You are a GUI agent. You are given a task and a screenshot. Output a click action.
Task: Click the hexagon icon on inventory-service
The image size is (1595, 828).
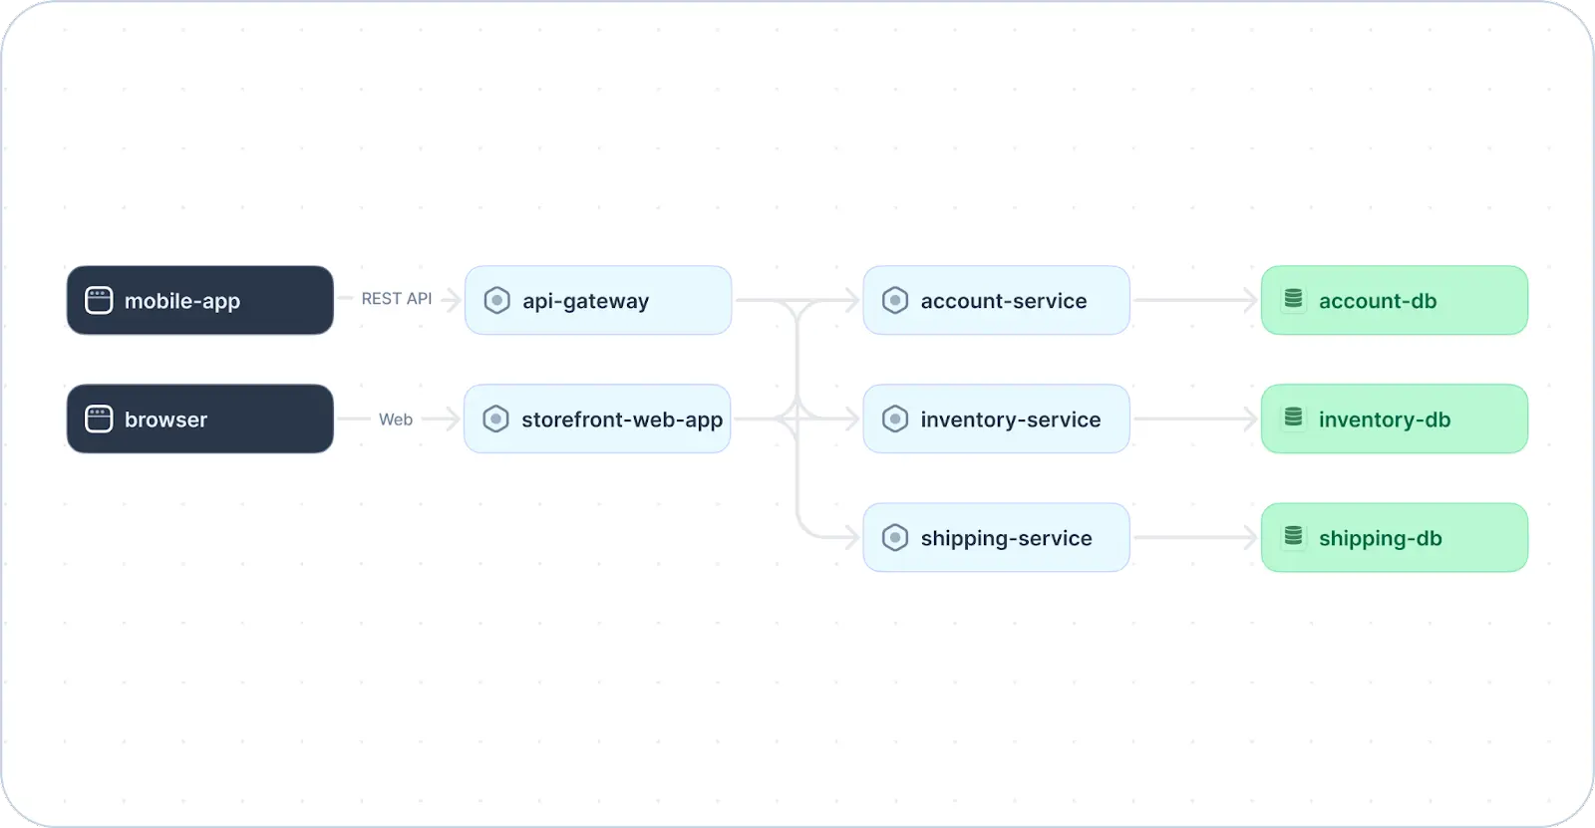[x=895, y=419]
